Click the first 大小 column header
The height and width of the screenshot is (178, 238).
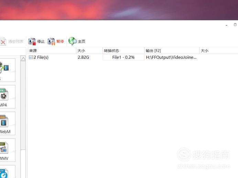pyautogui.click(x=89, y=51)
